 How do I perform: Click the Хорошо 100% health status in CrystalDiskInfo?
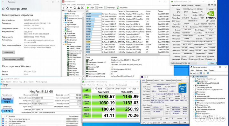[7, 100]
